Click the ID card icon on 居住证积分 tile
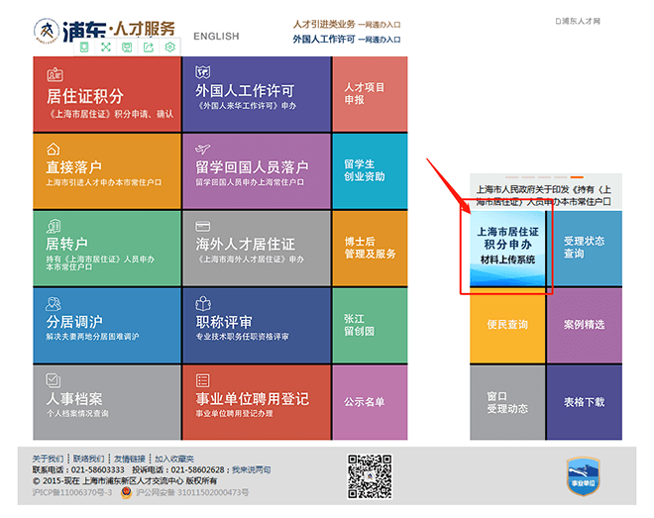 54,75
